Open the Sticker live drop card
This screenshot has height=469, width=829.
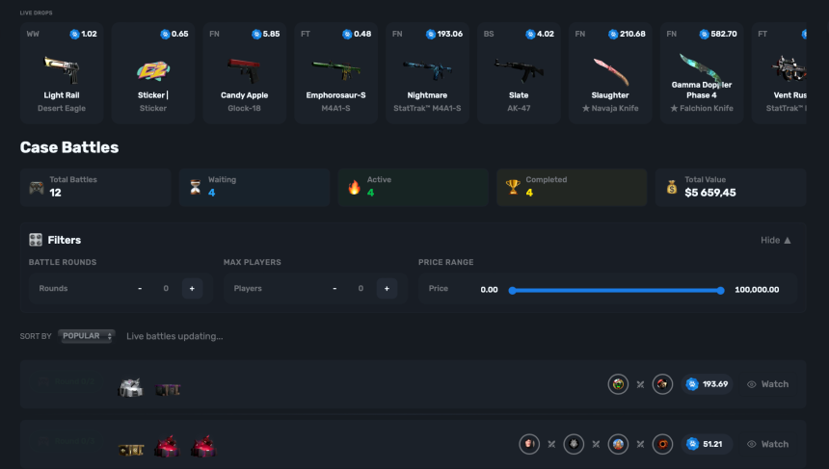point(153,73)
